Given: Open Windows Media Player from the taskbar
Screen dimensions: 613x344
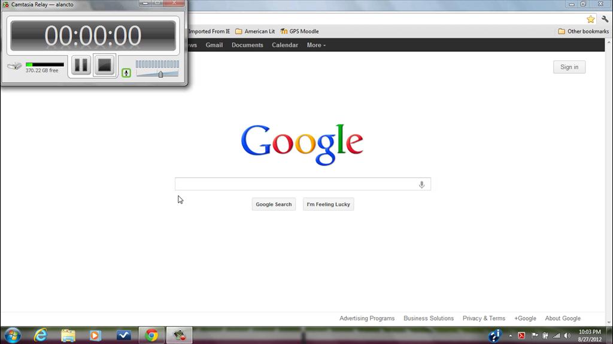Looking at the screenshot, I should (95, 336).
